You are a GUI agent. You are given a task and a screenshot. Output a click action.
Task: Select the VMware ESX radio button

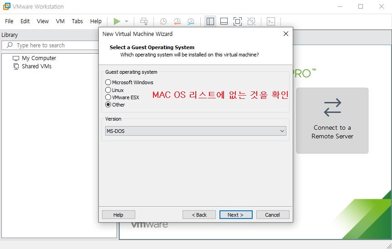coord(108,97)
